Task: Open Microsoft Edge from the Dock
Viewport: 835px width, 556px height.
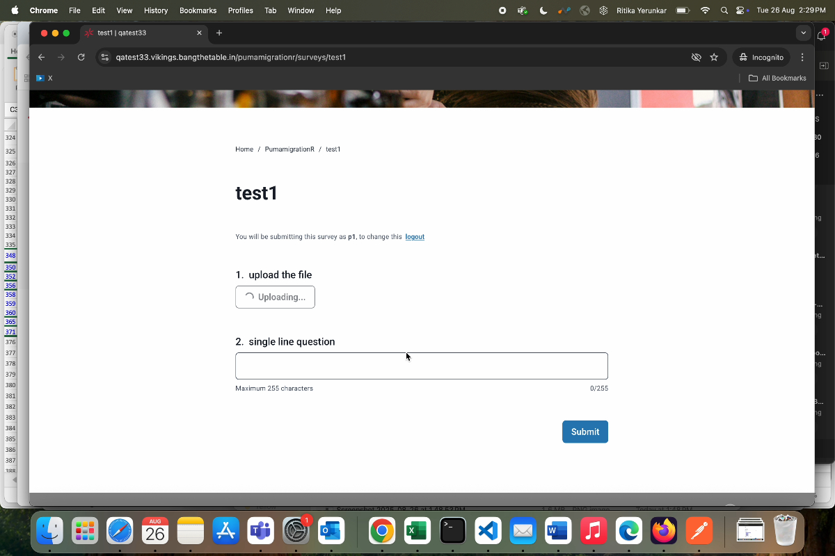Action: (x=628, y=532)
